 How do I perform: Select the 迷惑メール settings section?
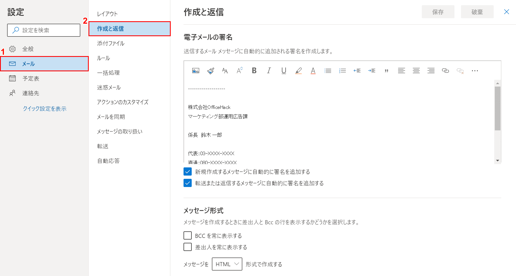click(x=109, y=87)
